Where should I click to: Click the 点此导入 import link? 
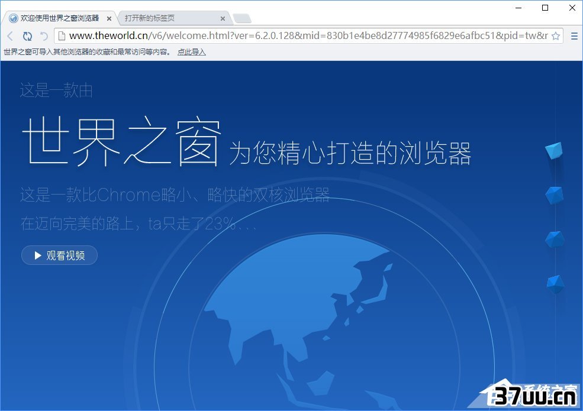pyautogui.click(x=192, y=52)
